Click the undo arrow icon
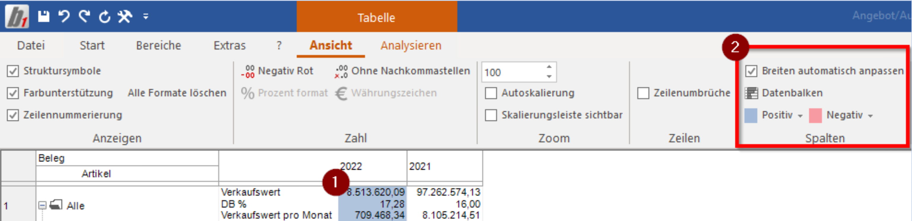Image resolution: width=912 pixels, height=221 pixels. pos(64,16)
